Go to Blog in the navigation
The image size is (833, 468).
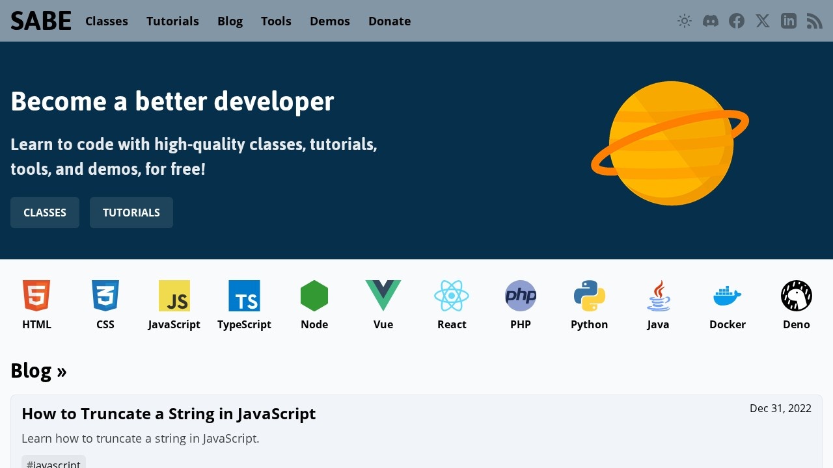click(x=230, y=21)
